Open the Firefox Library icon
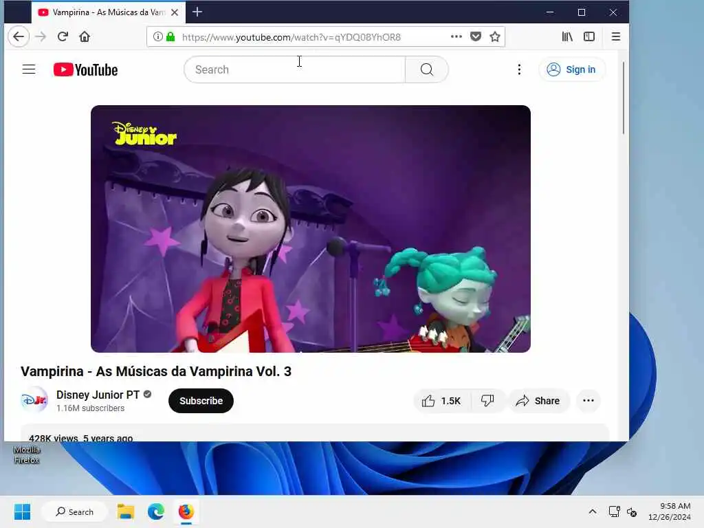704x528 pixels. (567, 37)
